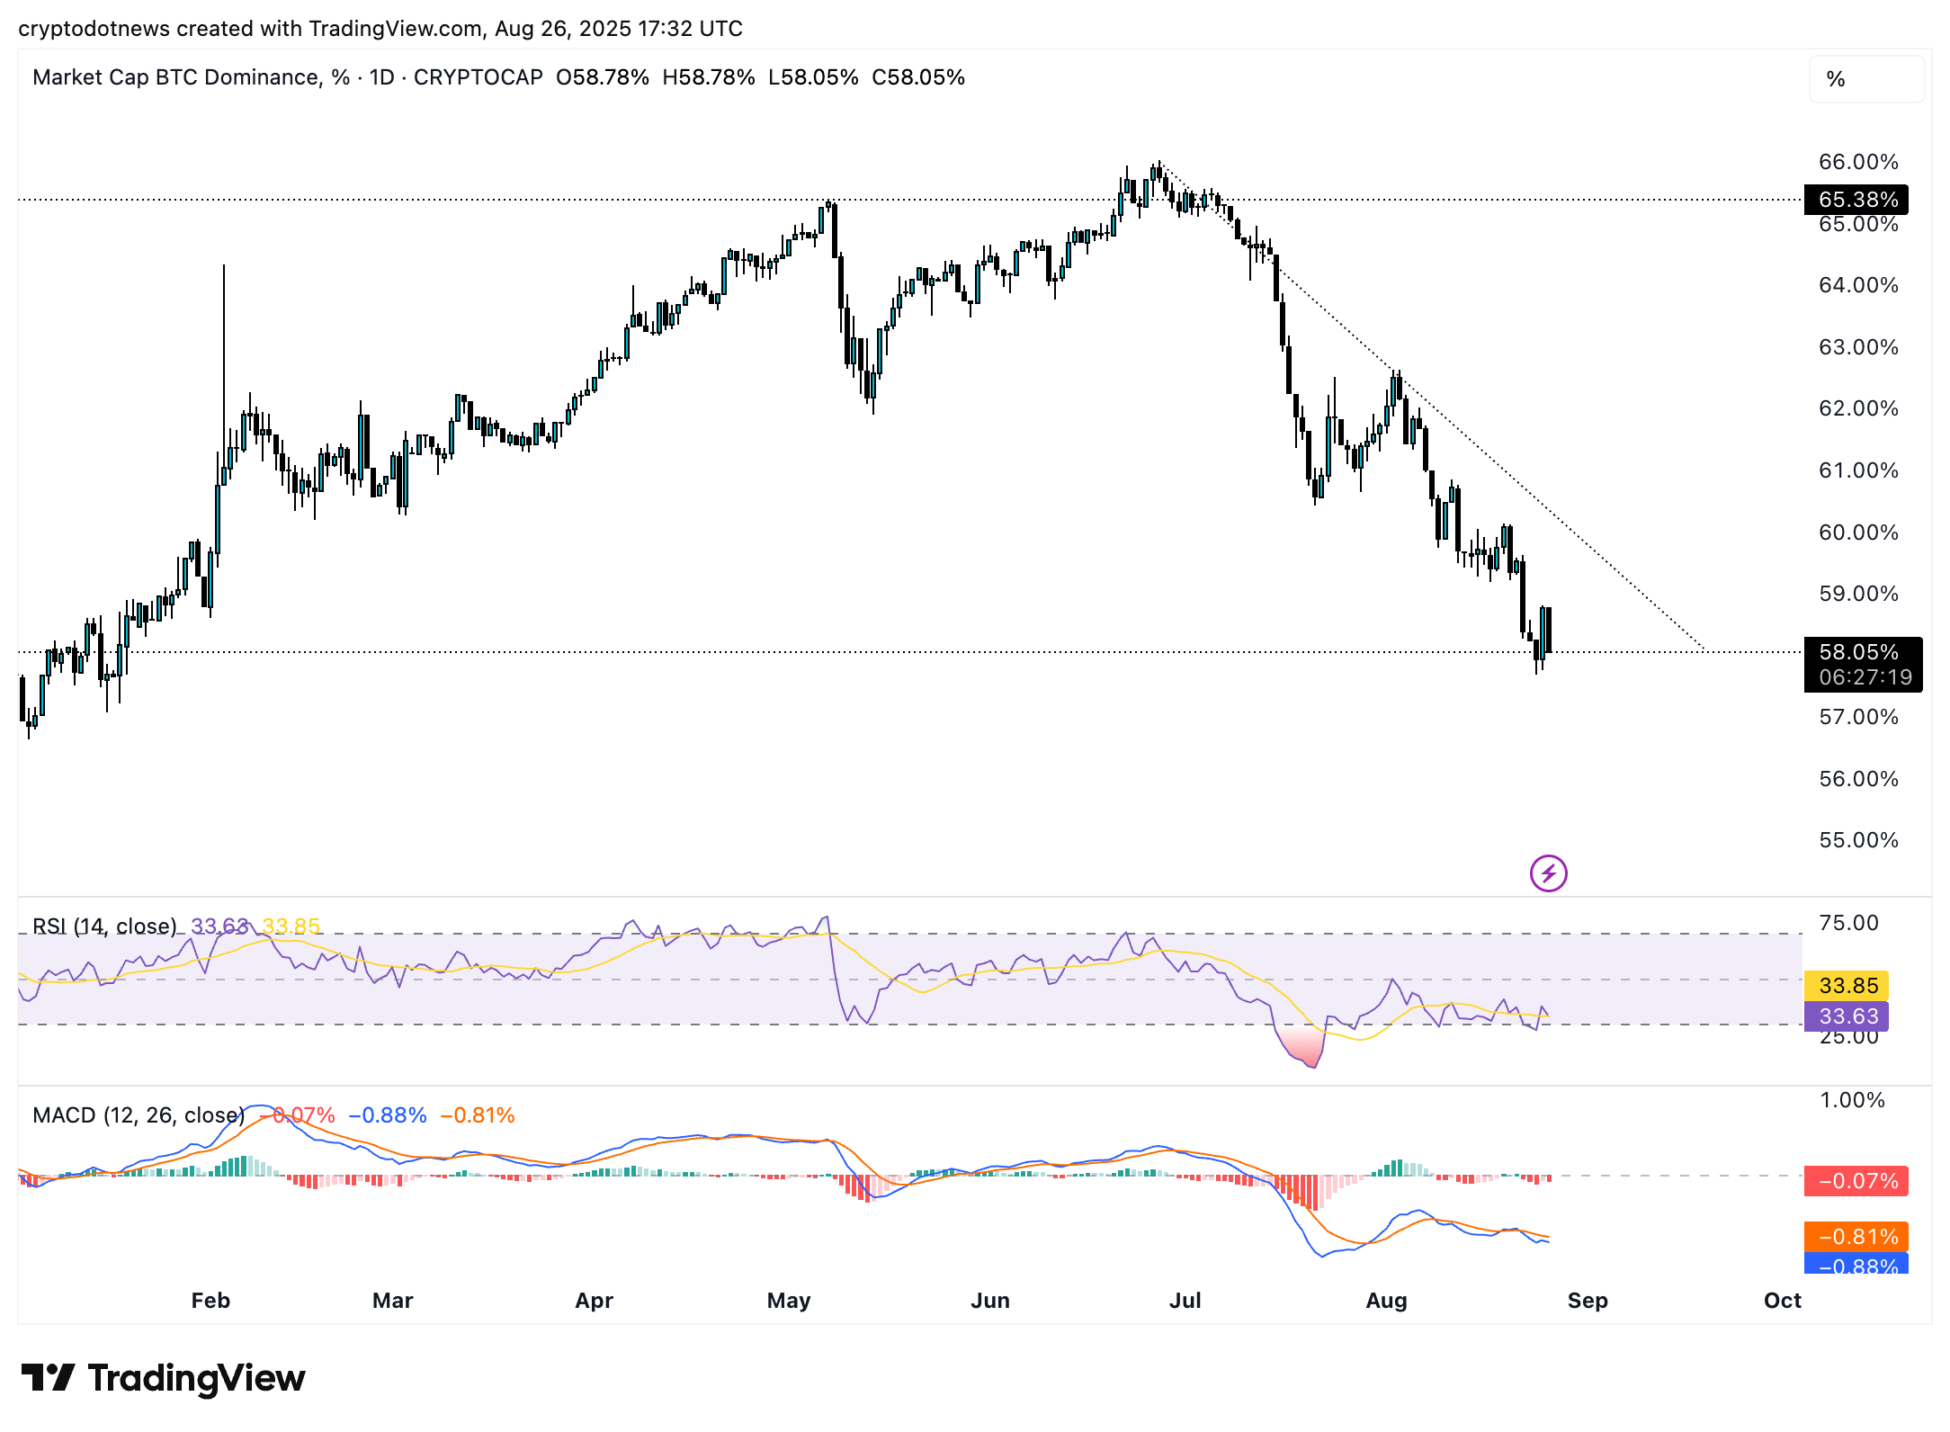Click the 66.00% price axis label
Viewport: 1950px width, 1432px height.
tap(1858, 162)
